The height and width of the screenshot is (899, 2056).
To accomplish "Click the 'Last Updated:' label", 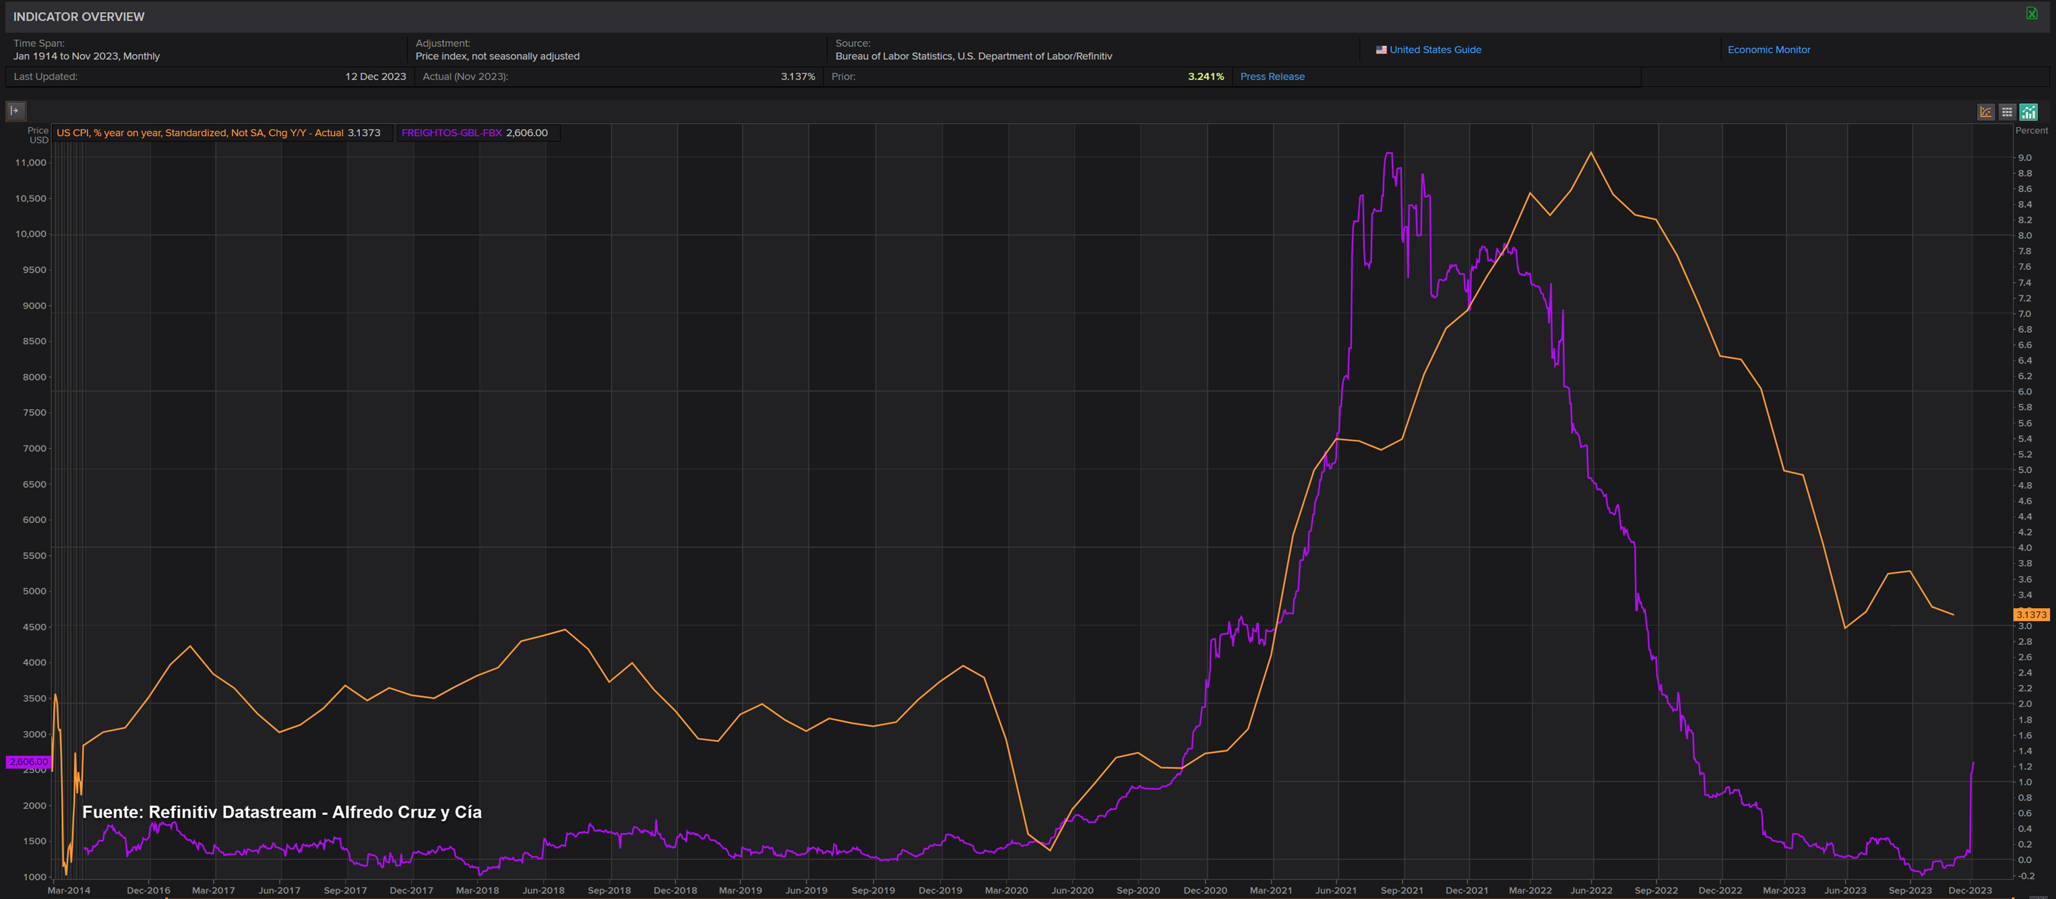I will coord(46,77).
